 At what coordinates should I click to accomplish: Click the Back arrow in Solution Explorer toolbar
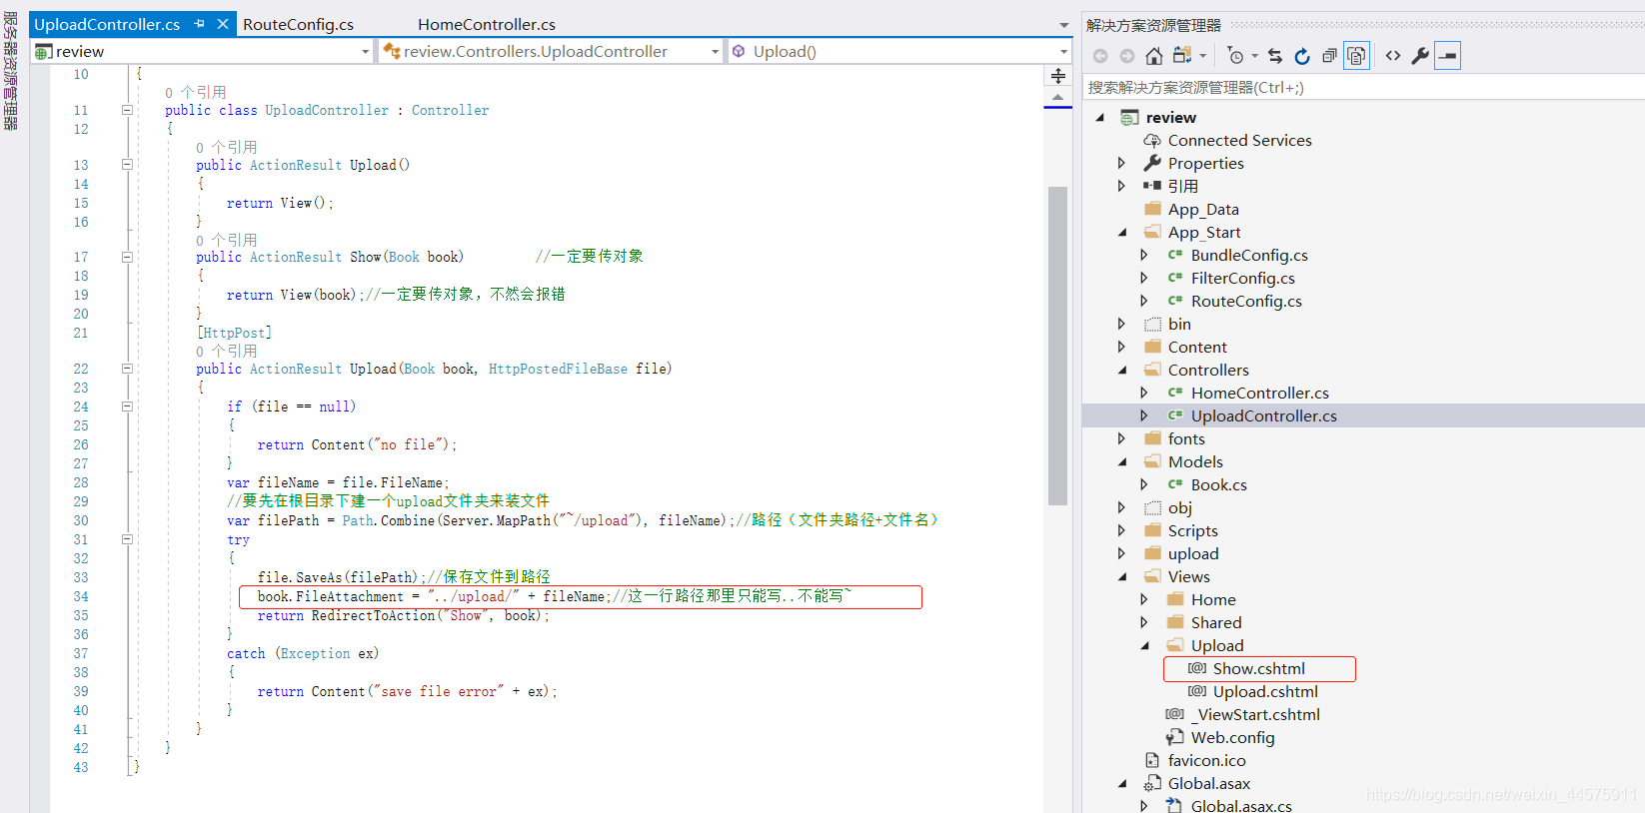pyautogui.click(x=1100, y=56)
